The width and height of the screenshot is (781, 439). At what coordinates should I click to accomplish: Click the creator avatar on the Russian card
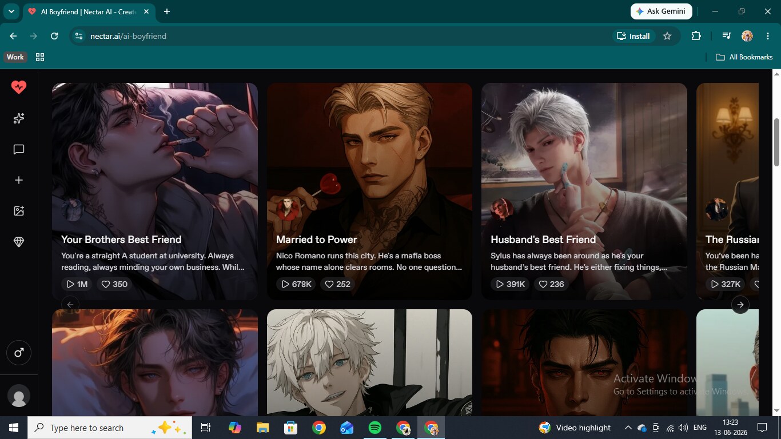point(717,210)
